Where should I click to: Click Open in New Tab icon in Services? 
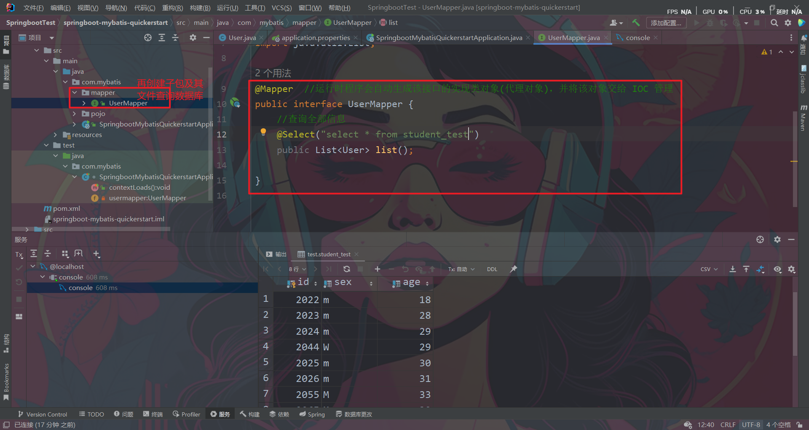click(x=78, y=253)
